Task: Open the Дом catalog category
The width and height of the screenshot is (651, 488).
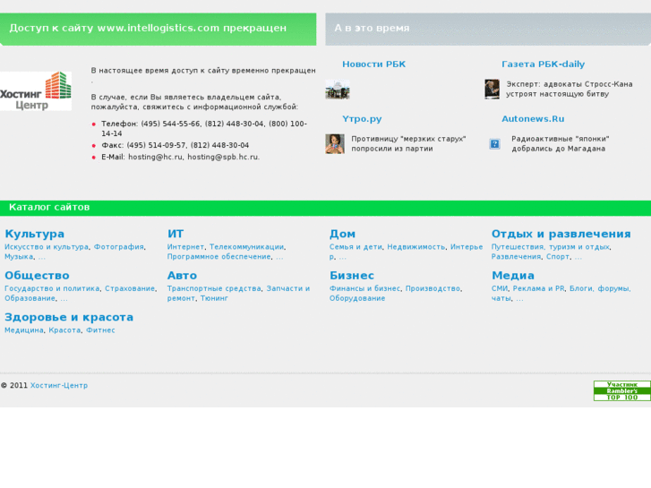Action: pyautogui.click(x=342, y=234)
